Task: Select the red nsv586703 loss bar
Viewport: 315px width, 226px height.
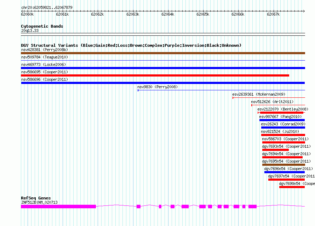Action: click(283, 142)
